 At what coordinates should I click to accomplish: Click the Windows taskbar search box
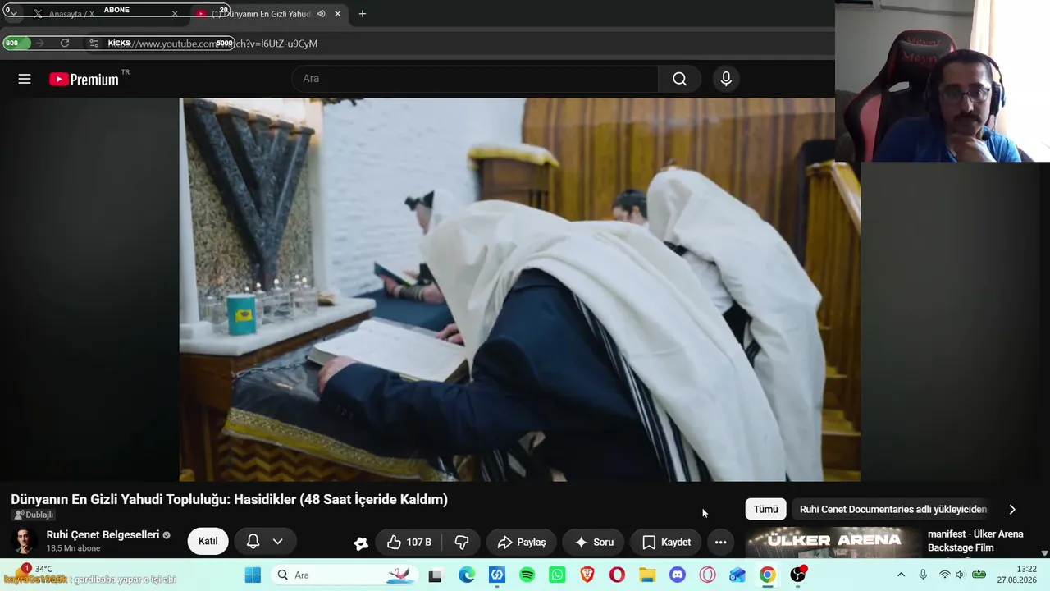point(345,575)
